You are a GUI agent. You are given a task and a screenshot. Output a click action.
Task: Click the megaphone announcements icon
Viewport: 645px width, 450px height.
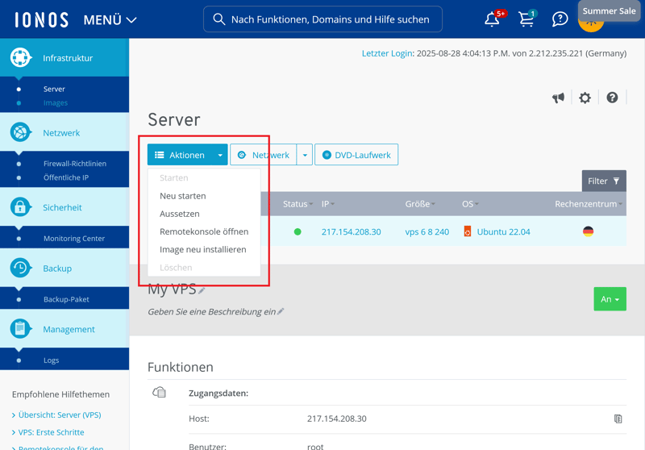[x=558, y=98]
